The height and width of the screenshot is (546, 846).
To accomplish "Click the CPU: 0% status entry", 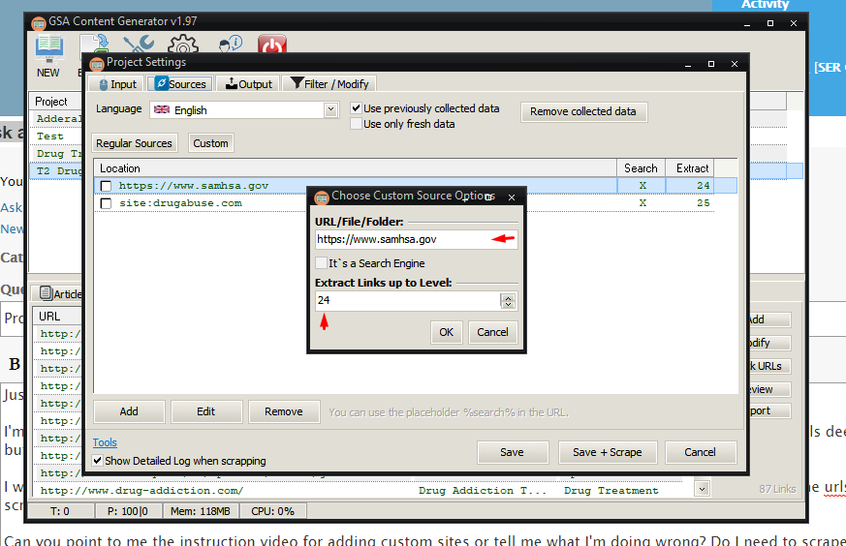I will click(x=272, y=511).
